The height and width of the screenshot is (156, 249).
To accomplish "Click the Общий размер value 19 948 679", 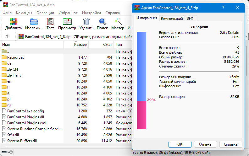I will coord(230,57).
